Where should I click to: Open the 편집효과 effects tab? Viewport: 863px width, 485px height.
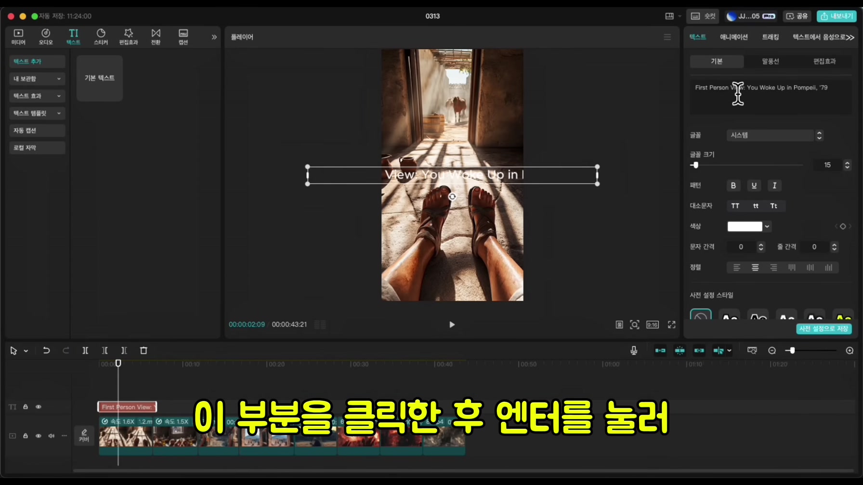(128, 37)
